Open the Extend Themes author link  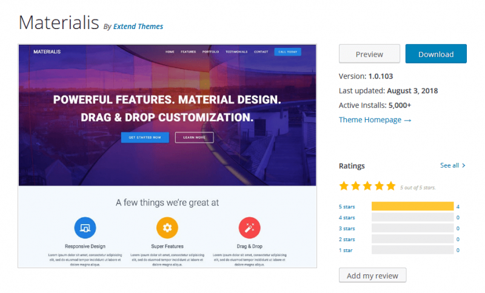138,27
